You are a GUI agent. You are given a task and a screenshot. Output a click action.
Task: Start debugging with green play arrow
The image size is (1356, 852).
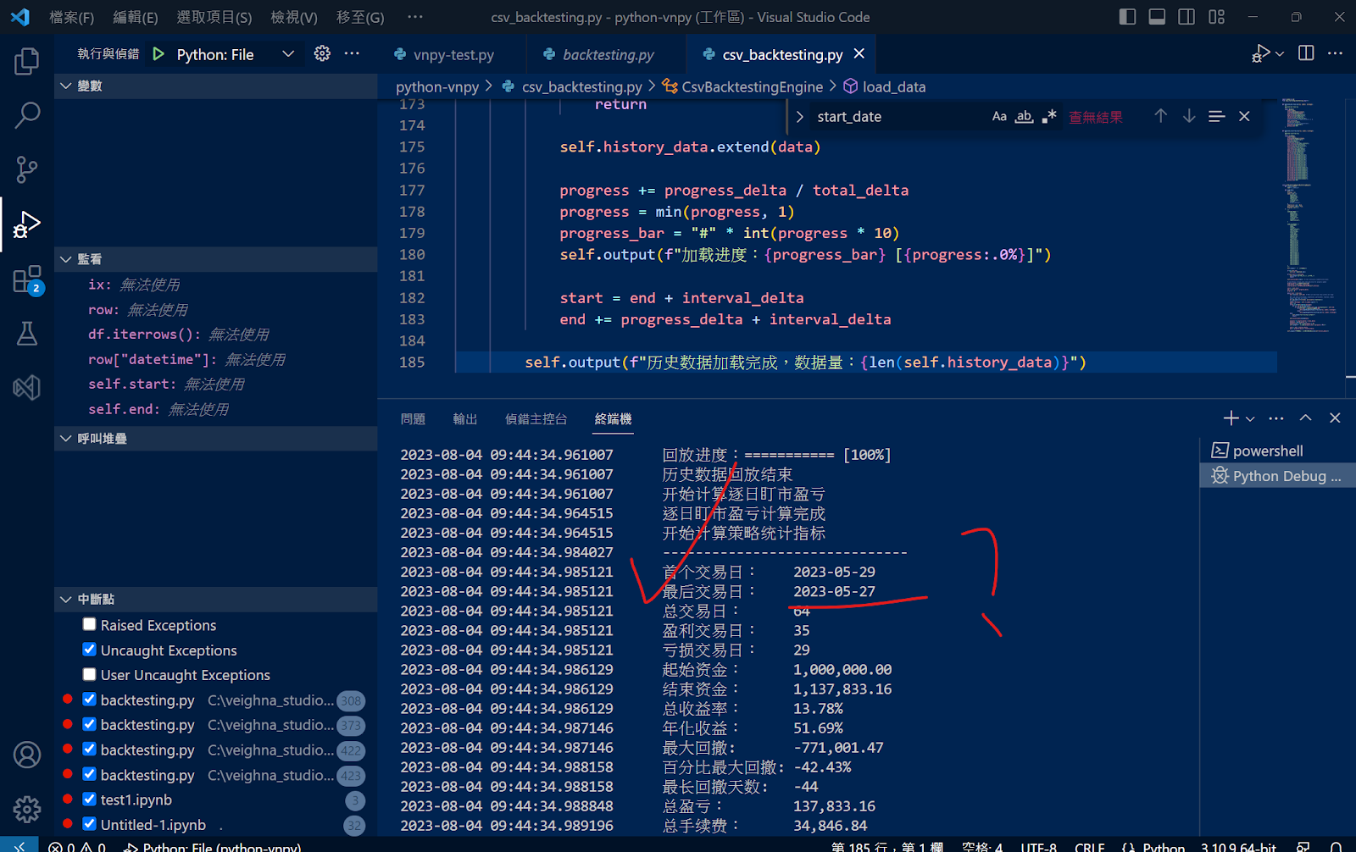tap(158, 54)
